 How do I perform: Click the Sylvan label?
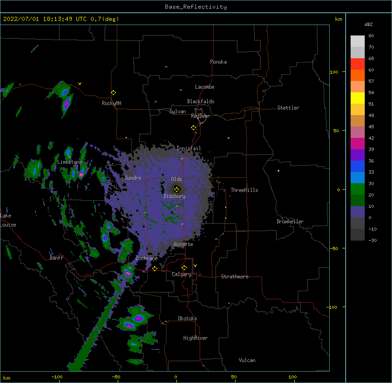[177, 111]
